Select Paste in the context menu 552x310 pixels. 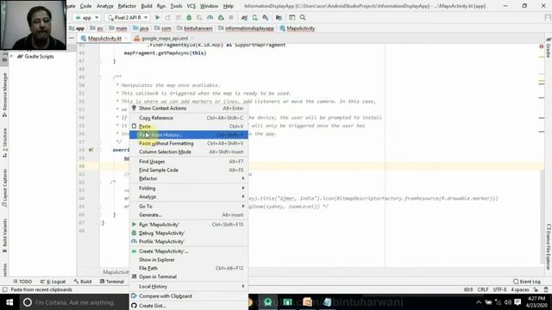[189, 127]
